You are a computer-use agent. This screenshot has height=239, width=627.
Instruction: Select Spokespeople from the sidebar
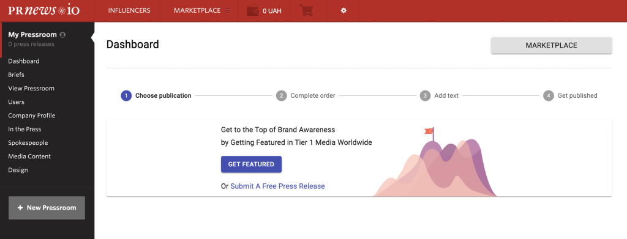(28, 143)
